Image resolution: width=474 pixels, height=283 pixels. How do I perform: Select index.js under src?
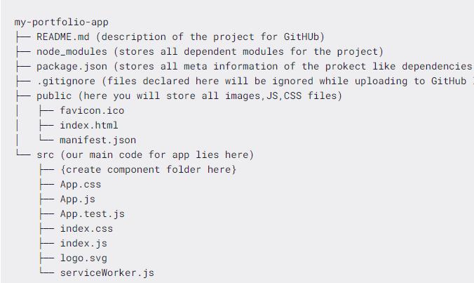coord(83,244)
